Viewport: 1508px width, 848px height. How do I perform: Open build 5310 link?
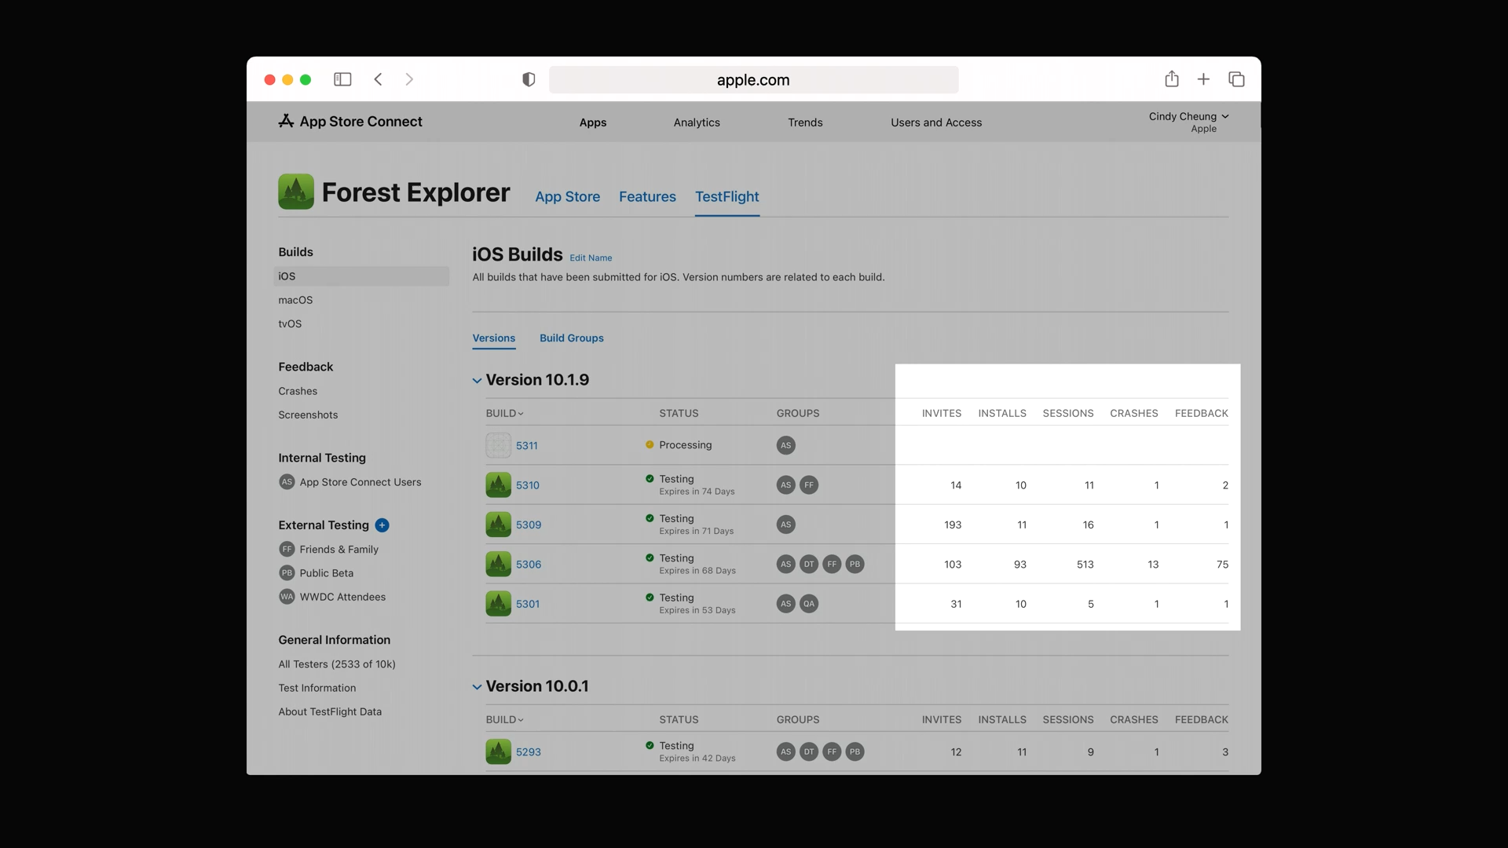point(527,485)
